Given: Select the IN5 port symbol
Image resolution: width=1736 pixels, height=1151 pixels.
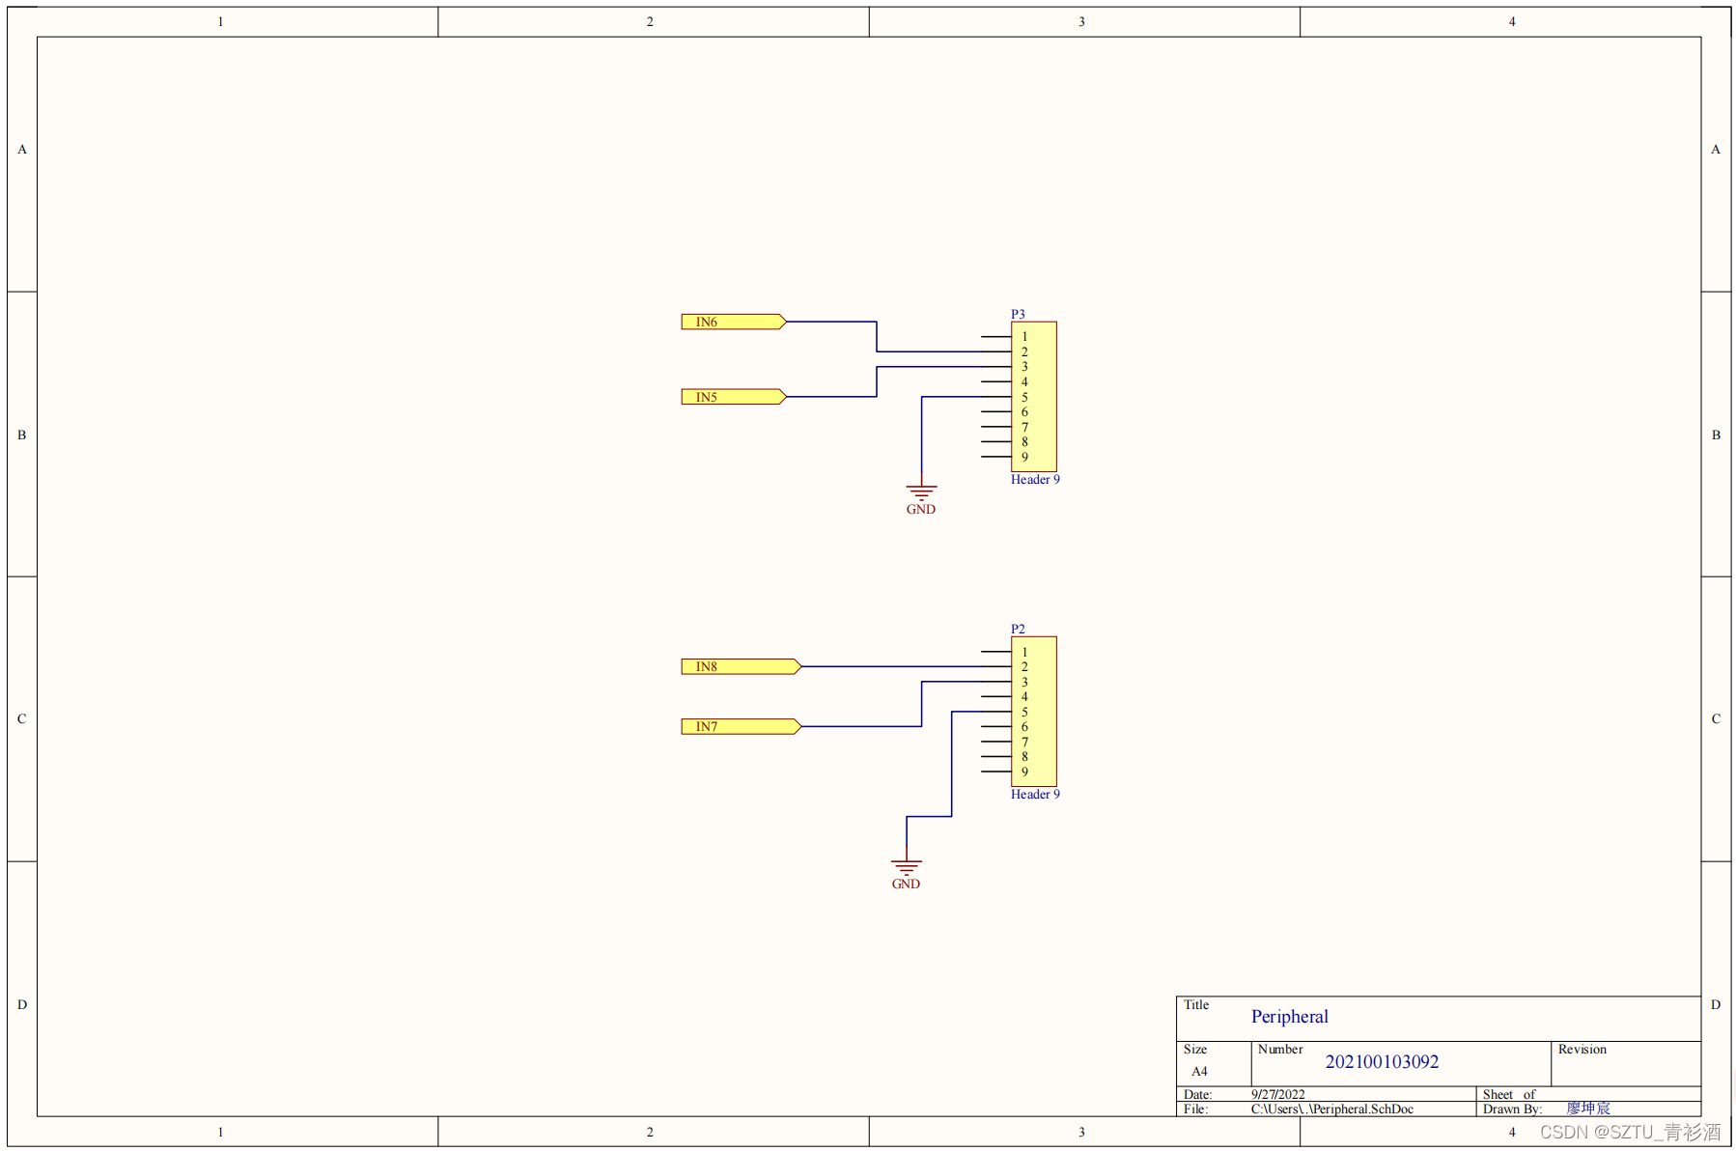Looking at the screenshot, I should click(x=733, y=397).
